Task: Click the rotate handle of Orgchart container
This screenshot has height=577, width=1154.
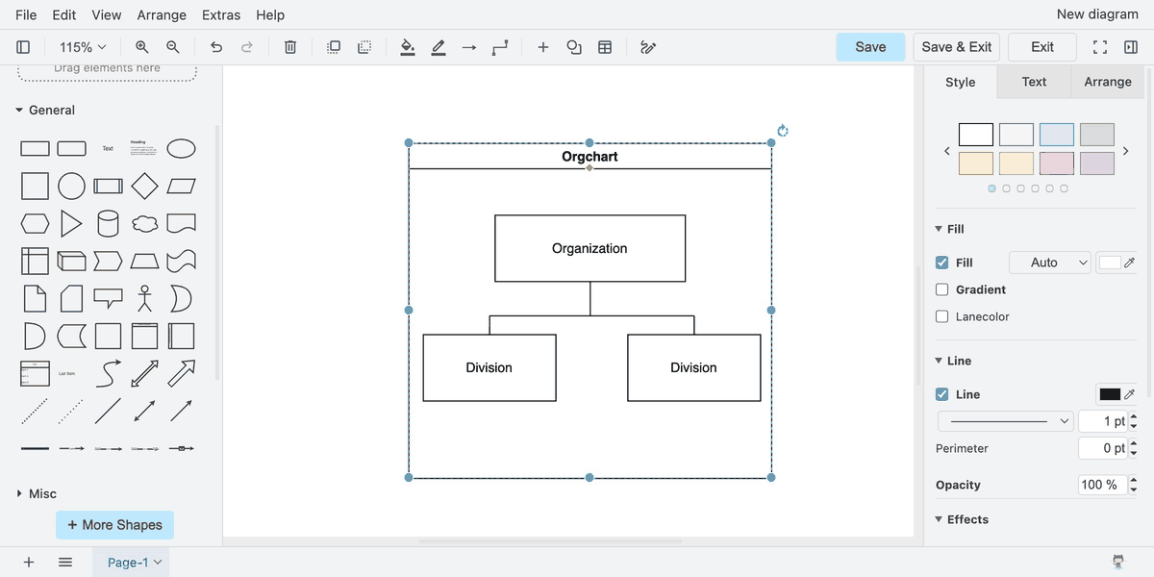Action: pyautogui.click(x=783, y=131)
